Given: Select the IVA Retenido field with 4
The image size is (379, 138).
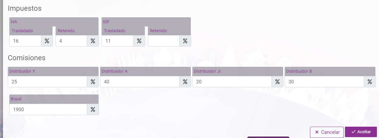Looking at the screenshot, I should [71, 41].
